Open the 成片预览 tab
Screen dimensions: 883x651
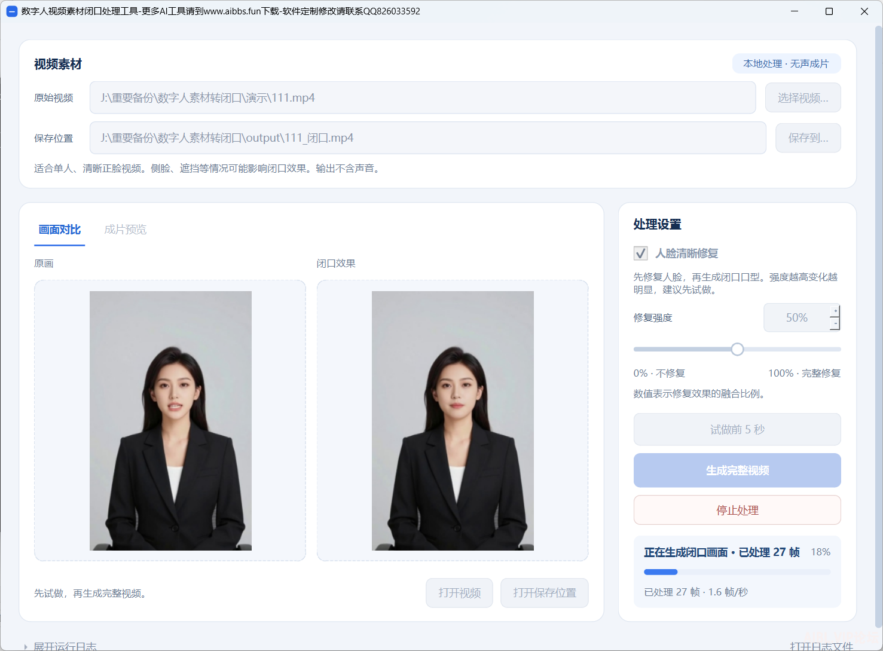point(125,230)
